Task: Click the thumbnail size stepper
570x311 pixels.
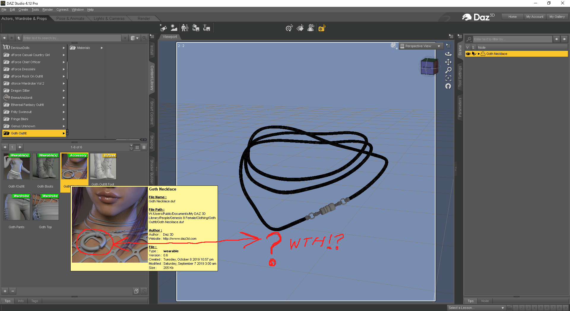Action: [132, 147]
